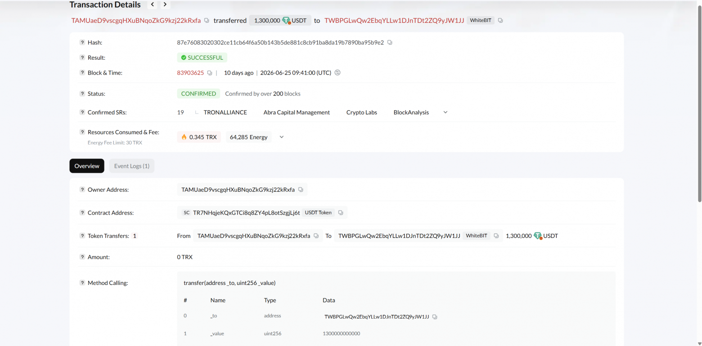The image size is (702, 346).
Task: Copy _to address in Method Calling data
Action: click(x=435, y=317)
